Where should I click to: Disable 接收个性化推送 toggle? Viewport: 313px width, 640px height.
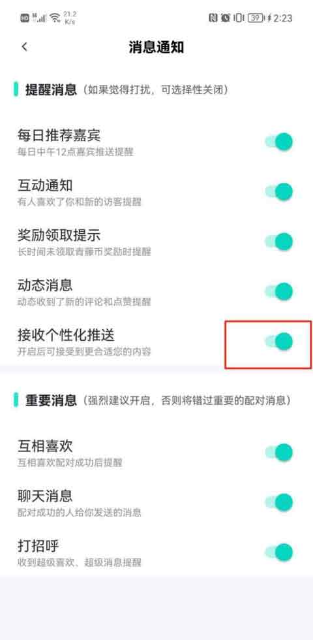pos(279,342)
